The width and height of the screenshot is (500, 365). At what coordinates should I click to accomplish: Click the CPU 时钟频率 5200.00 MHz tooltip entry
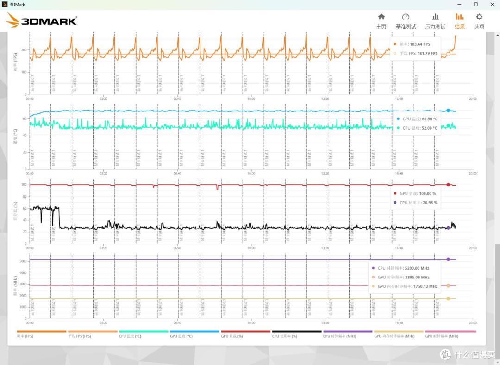point(400,268)
